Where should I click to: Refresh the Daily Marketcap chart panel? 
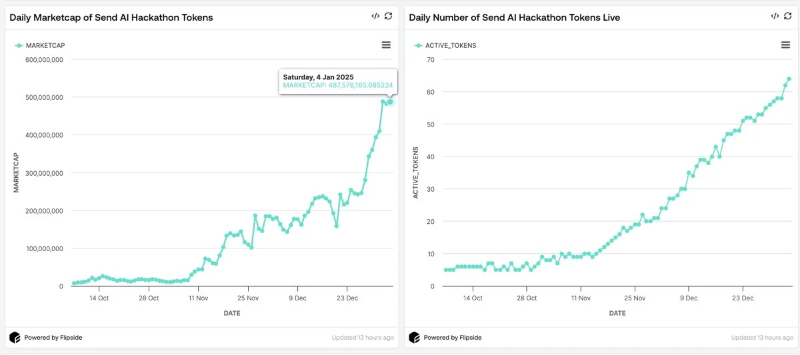(x=388, y=16)
